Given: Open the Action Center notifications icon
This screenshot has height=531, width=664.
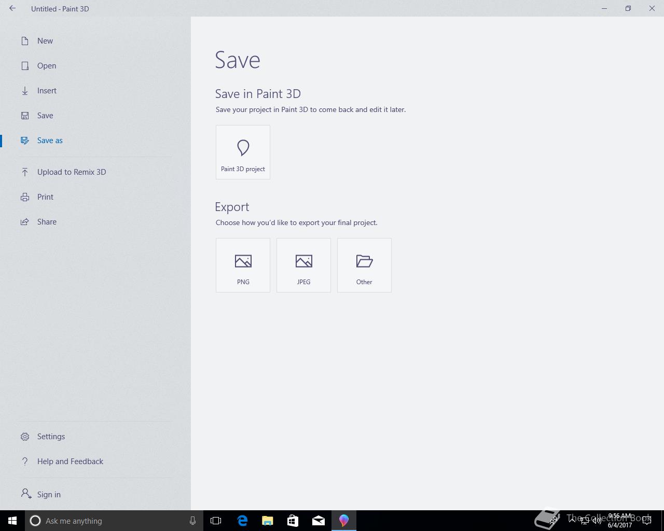Looking at the screenshot, I should pos(647,521).
